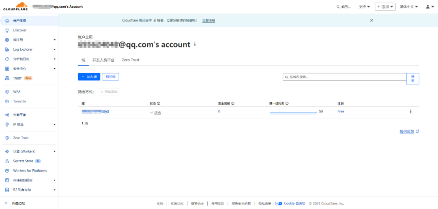
Task: Click the 安全见解 value 0
Action: [x=219, y=112]
